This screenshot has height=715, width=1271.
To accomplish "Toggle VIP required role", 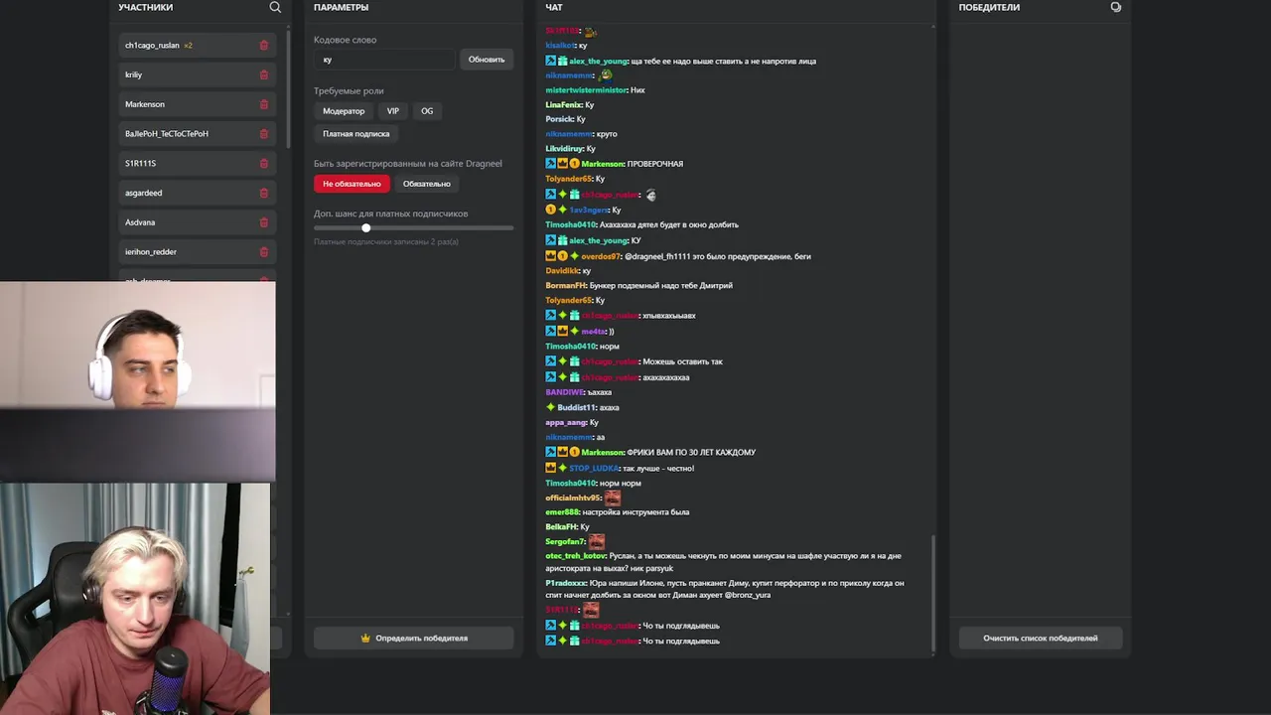I will (x=393, y=111).
